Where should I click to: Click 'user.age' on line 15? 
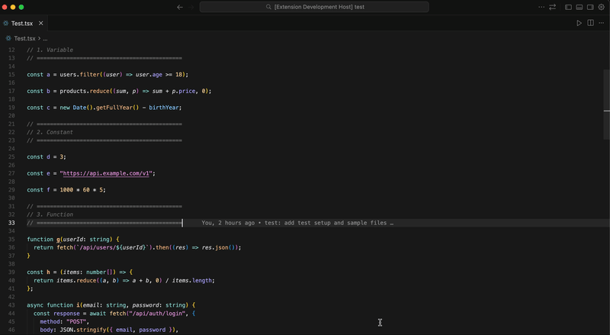point(149,74)
